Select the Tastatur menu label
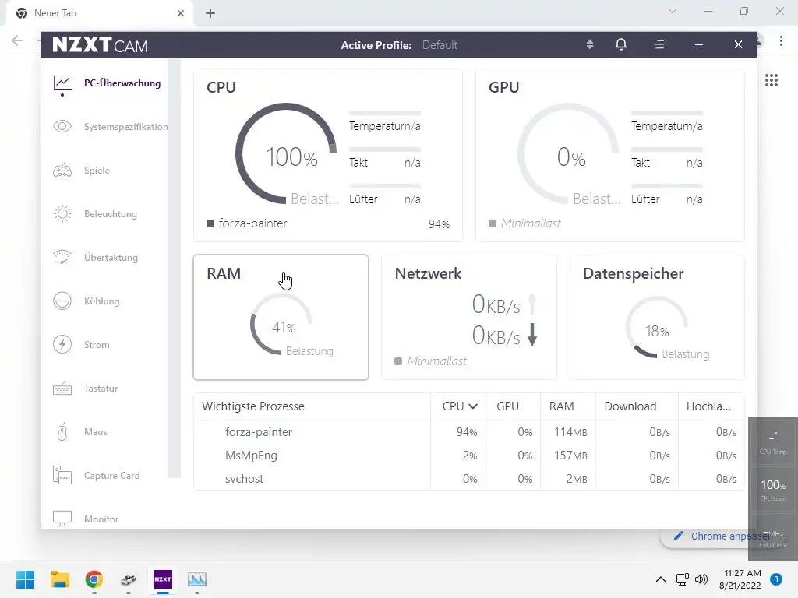Screen dimensions: 798x598 pos(101,389)
